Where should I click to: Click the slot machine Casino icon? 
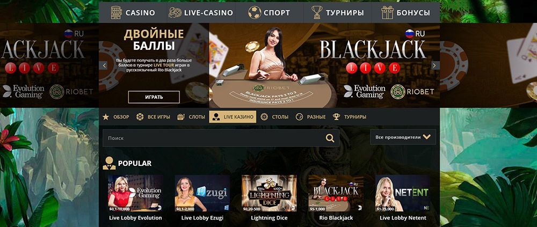point(117,13)
